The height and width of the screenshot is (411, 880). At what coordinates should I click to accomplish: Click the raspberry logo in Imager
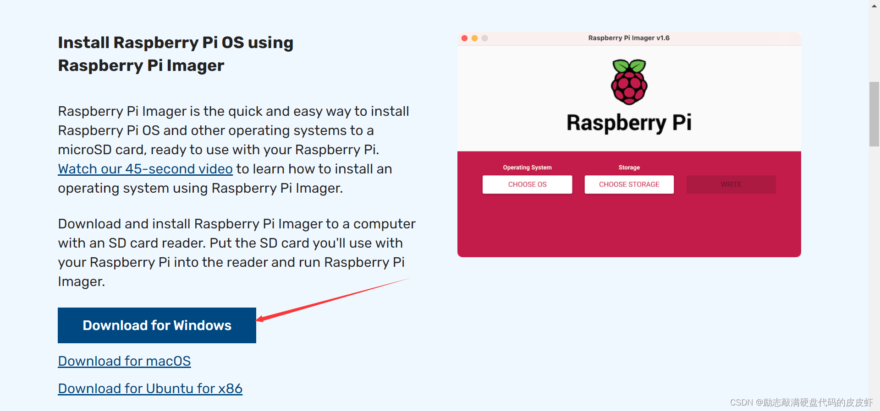coord(629,82)
